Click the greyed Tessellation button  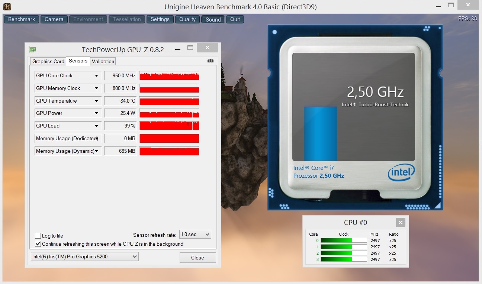(127, 19)
